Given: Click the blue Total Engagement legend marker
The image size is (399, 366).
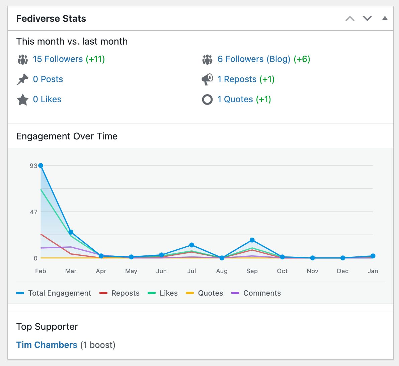Looking at the screenshot, I should coord(20,293).
